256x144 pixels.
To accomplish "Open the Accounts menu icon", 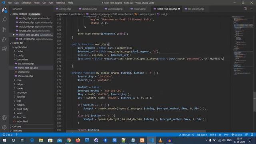I will 4,118.
